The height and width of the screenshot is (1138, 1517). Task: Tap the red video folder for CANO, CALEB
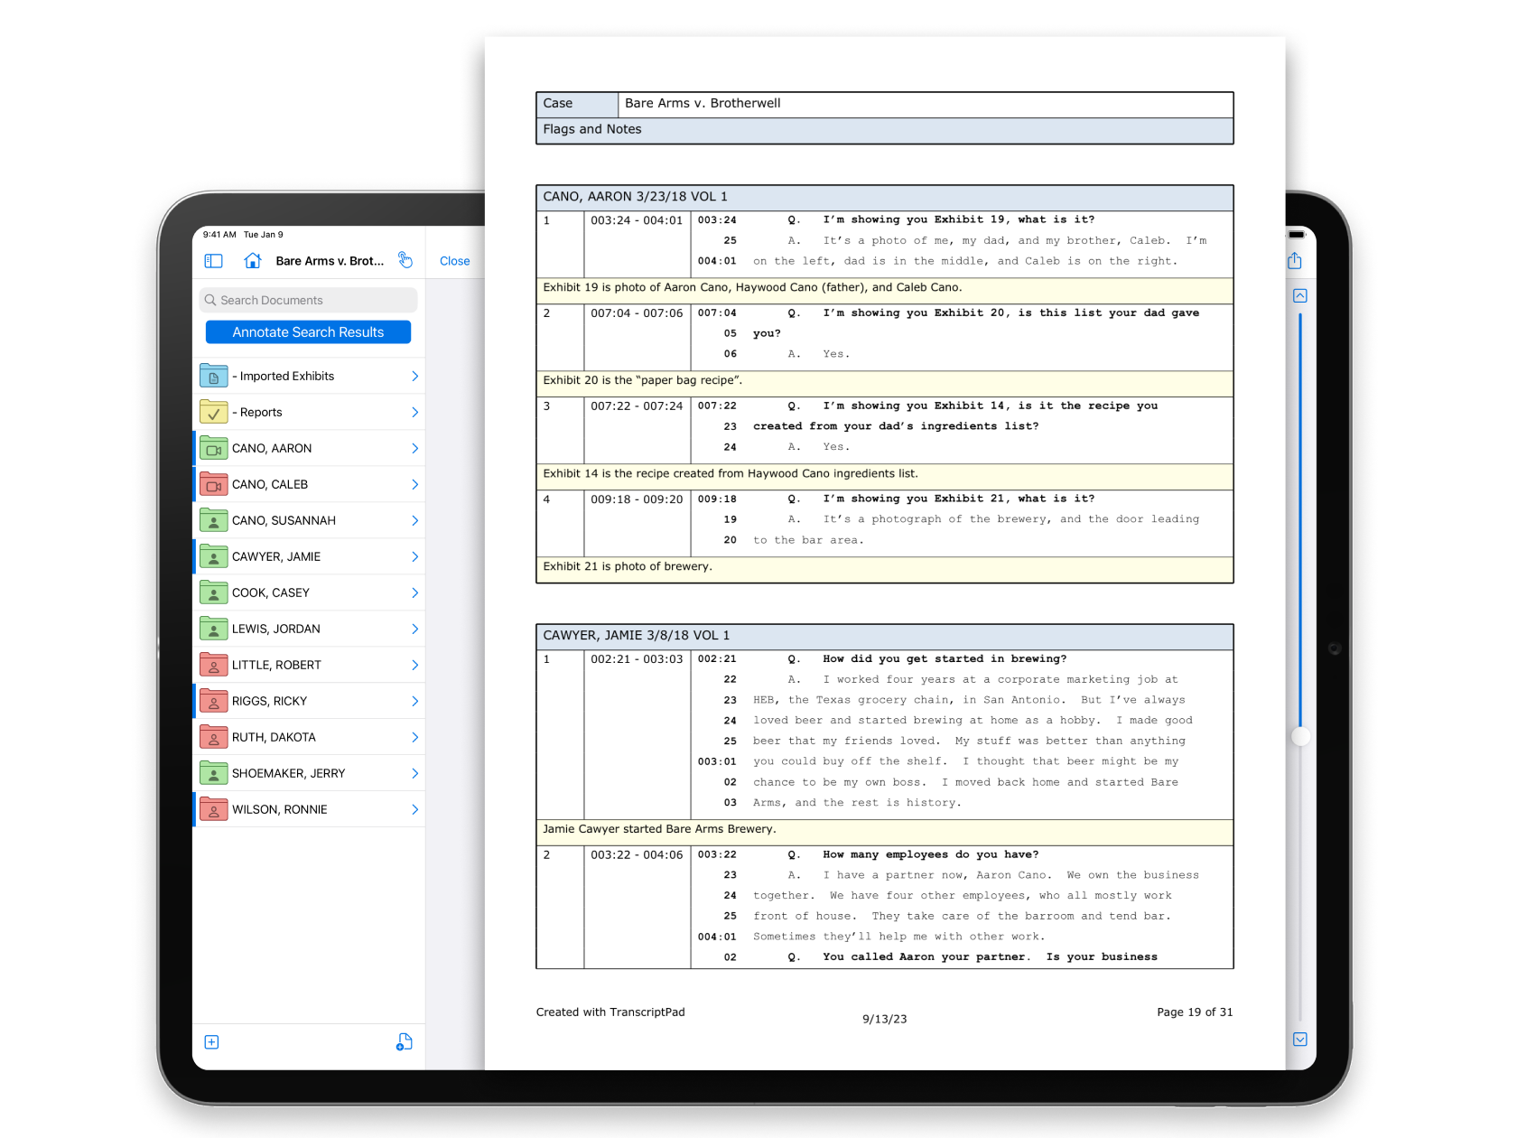[213, 484]
